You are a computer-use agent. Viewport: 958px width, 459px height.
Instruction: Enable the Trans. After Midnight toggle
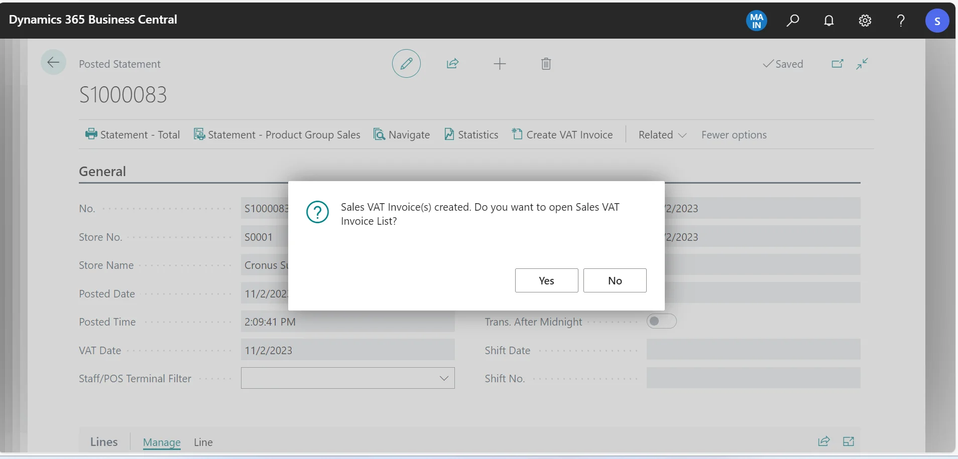(x=662, y=322)
